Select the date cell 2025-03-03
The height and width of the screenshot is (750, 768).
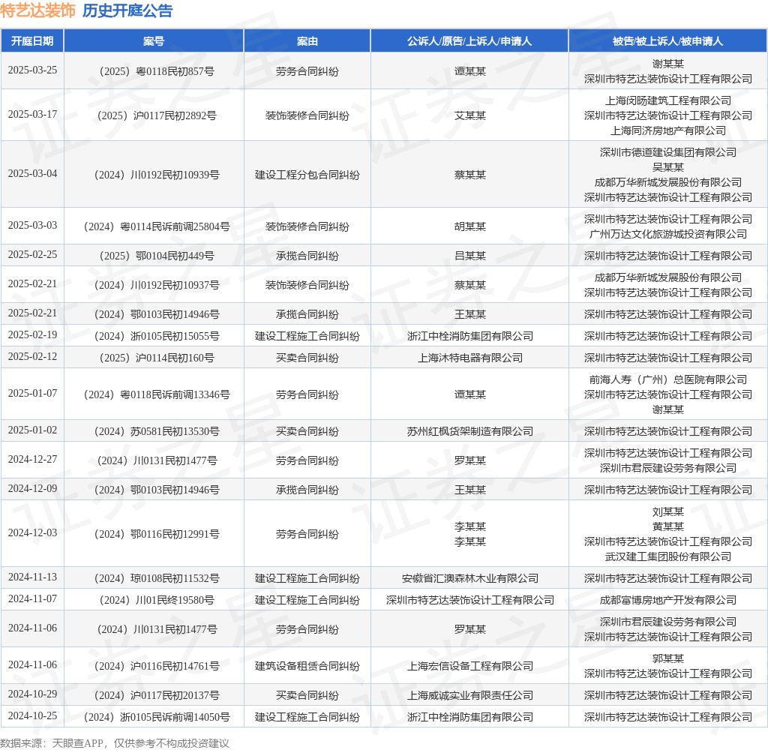point(32,226)
